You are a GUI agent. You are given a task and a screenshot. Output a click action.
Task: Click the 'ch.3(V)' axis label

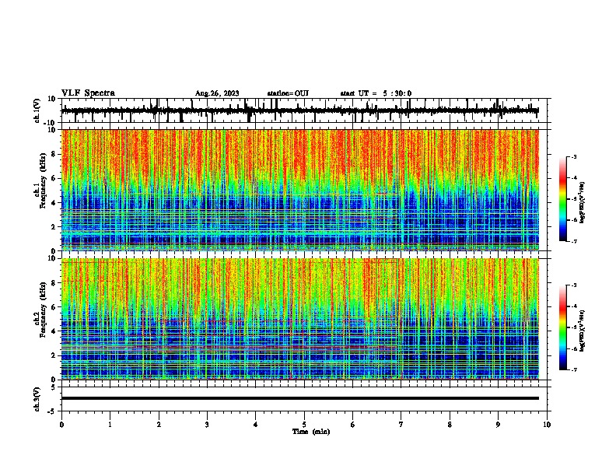37,399
